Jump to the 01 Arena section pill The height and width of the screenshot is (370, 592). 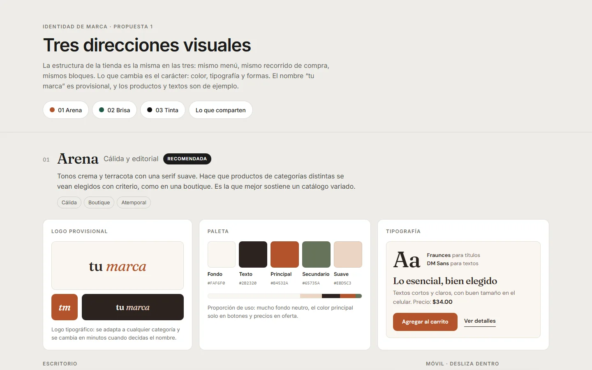[x=66, y=110]
